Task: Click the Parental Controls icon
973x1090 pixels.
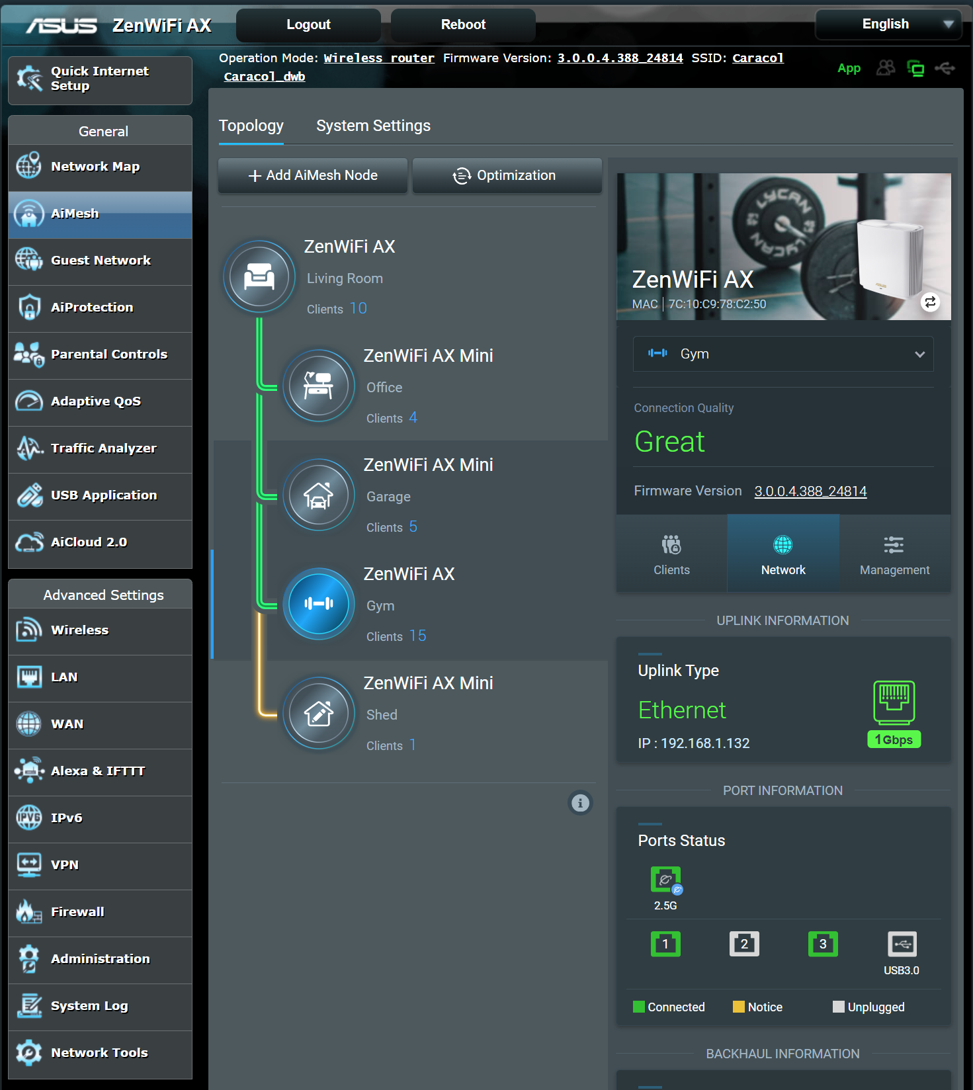Action: 29,354
